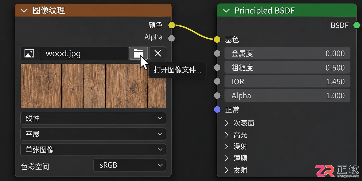362x181 pixels.
Task: Expand the 发射 section
Action: click(227, 170)
